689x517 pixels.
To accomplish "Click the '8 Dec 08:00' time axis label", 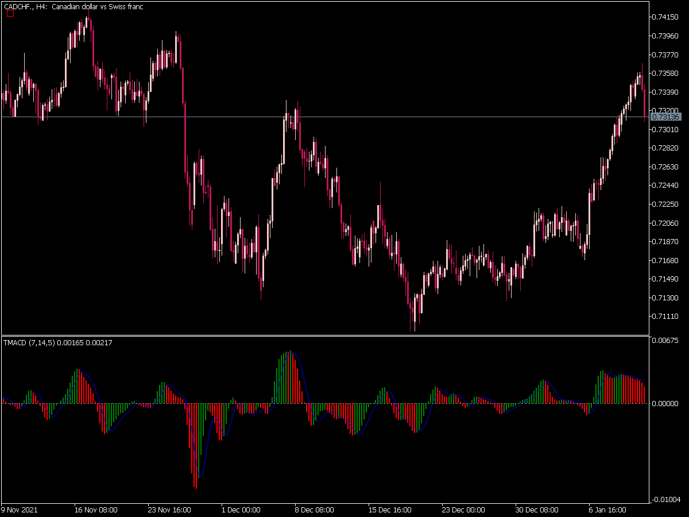I will coord(315,510).
